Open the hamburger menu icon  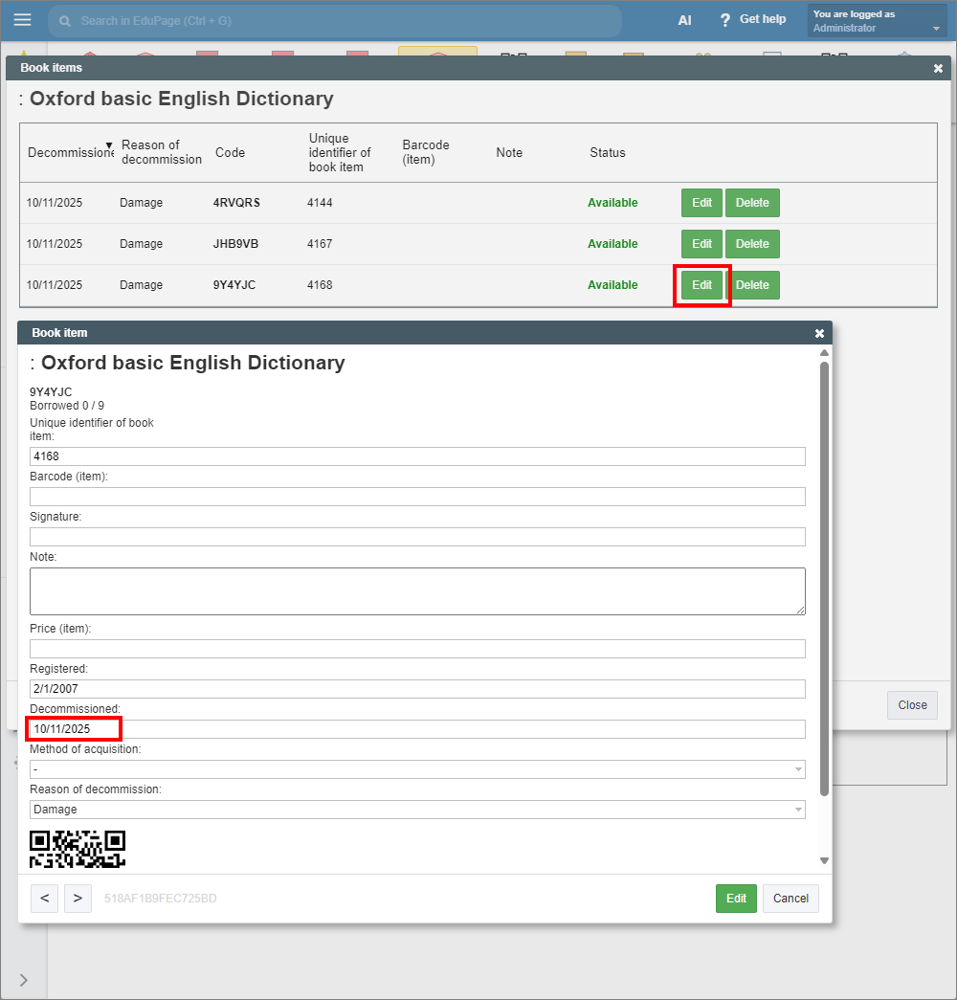point(22,20)
